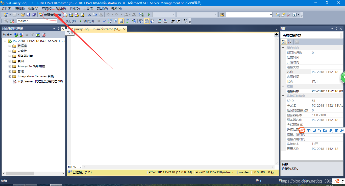Open the 当前连接参数 dropdown in Properties
This screenshot has width=345, height=186.
coord(341,35)
